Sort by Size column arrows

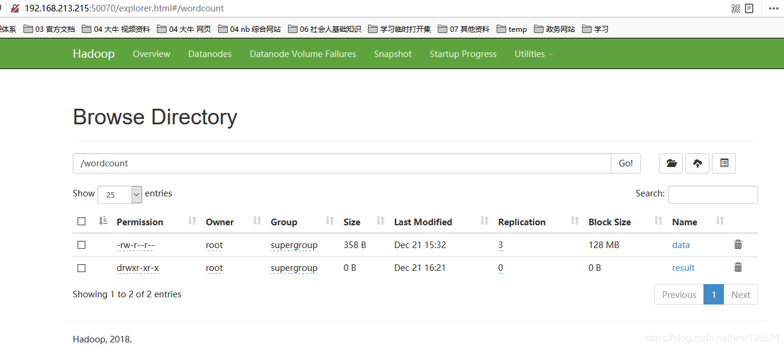(x=381, y=221)
